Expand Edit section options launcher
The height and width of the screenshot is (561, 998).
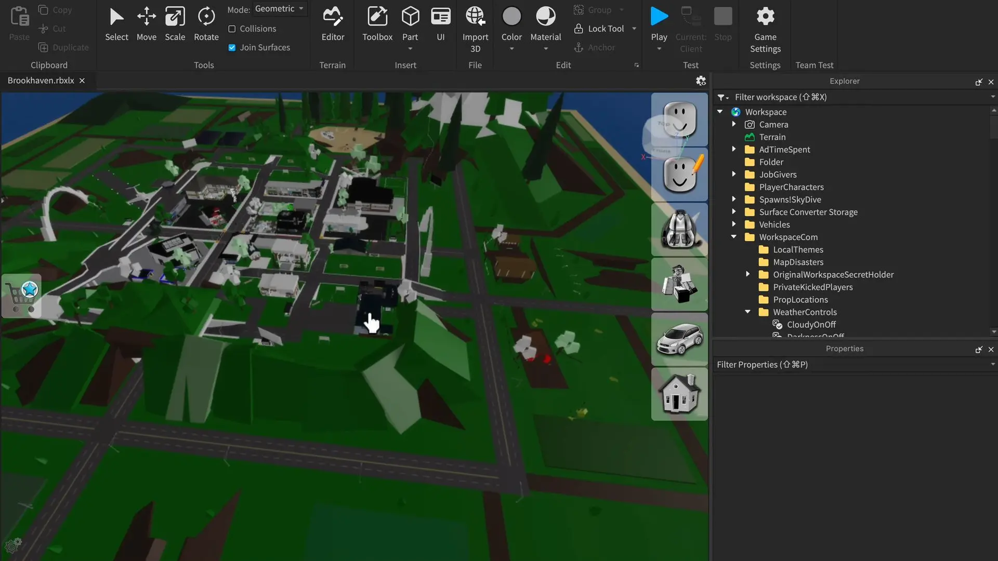click(637, 65)
